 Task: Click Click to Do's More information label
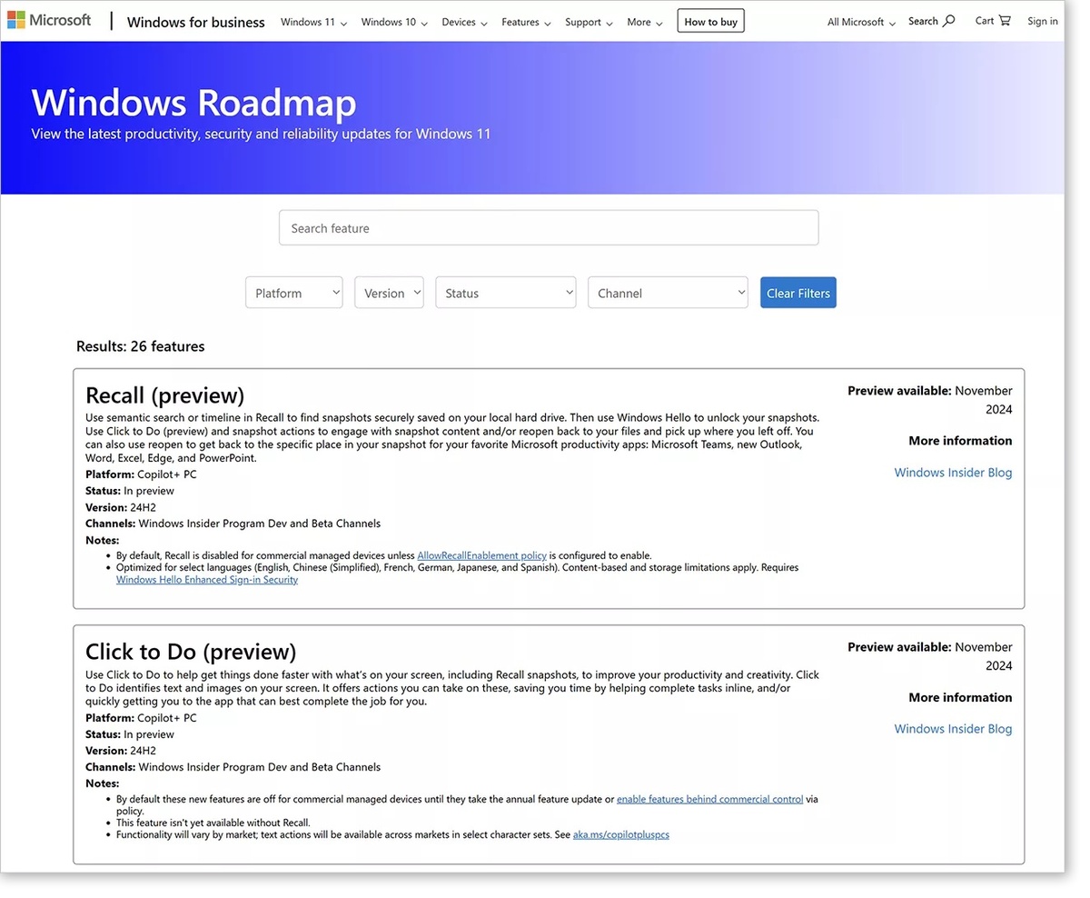(x=960, y=697)
